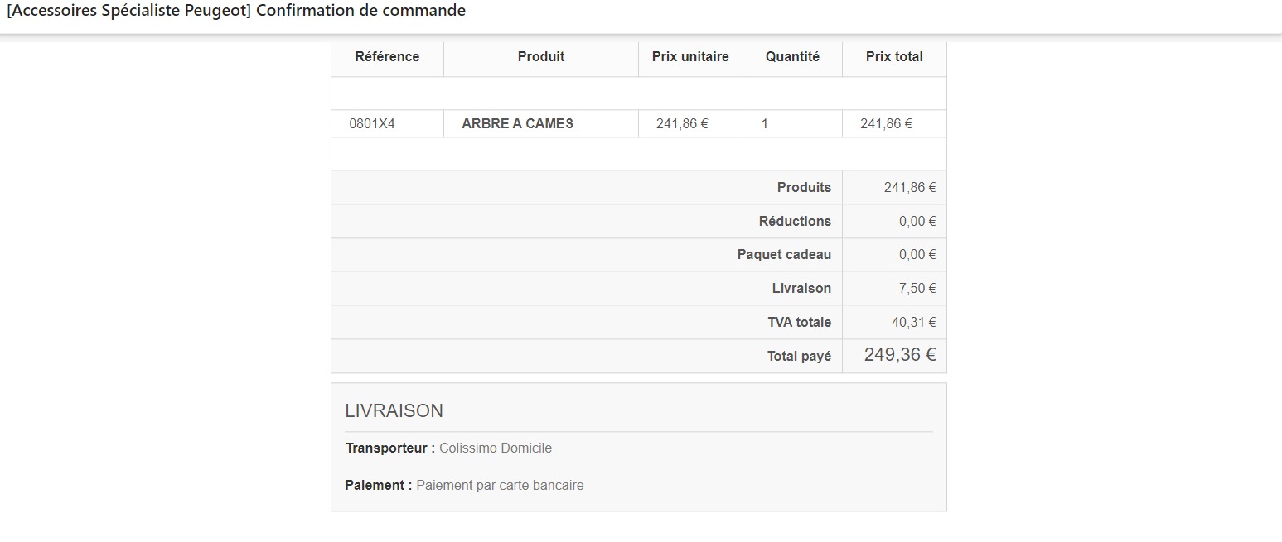Click the email subject 'Confirmation de commande' title
The image size is (1282, 542).
(x=236, y=11)
